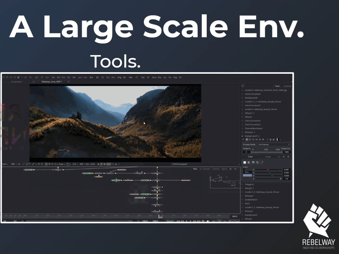339x254 pixels.
Task: Open the Modifiers tab in the inspector
Action: [287, 86]
